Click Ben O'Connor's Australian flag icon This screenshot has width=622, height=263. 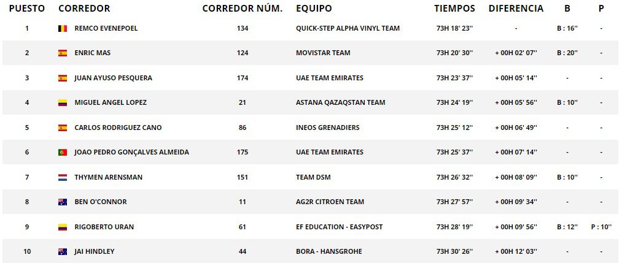tap(63, 202)
